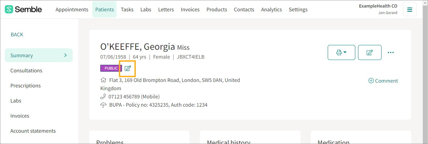
Task: Open Analytics in the top navigation
Action: coord(272,10)
